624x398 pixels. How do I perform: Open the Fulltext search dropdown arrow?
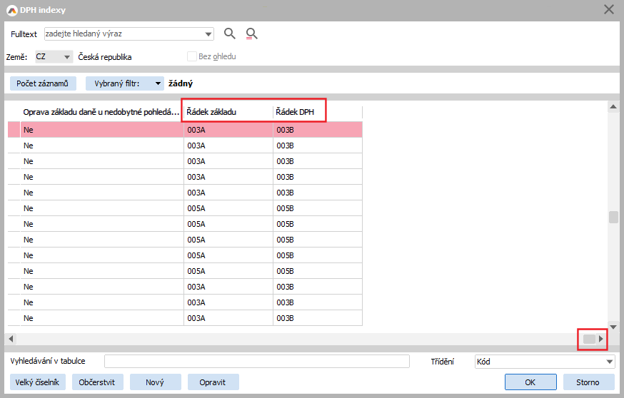tap(208, 34)
